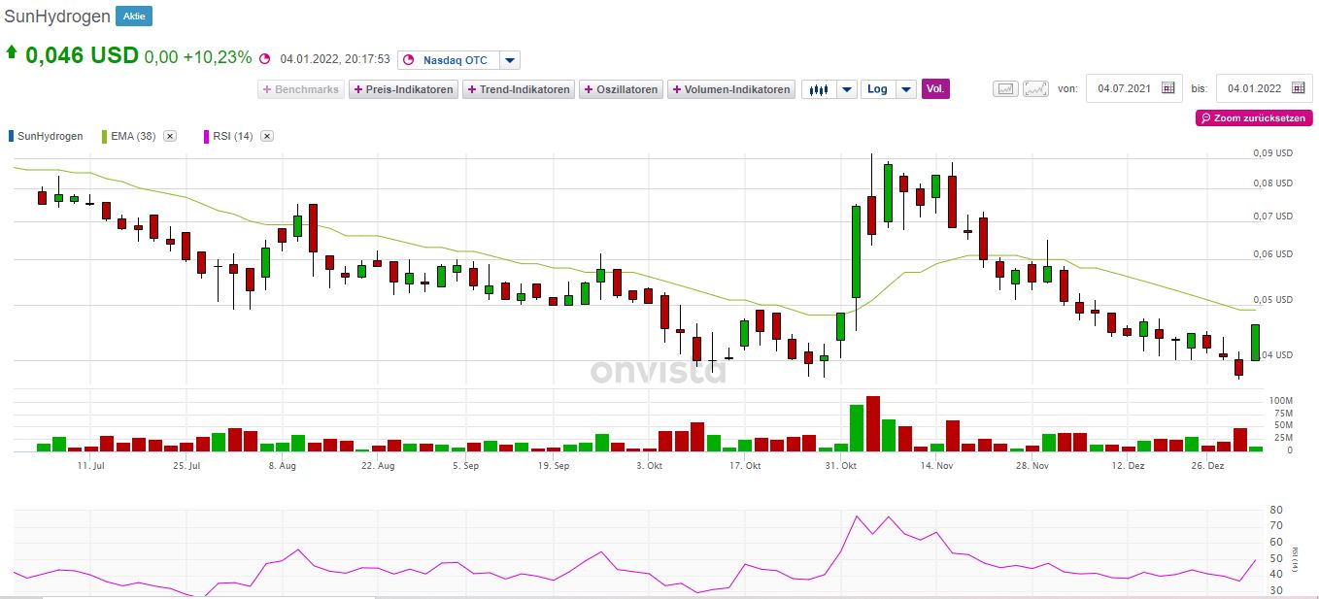The width and height of the screenshot is (1319, 599).
Task: Select the Log scale button
Action: point(877,89)
